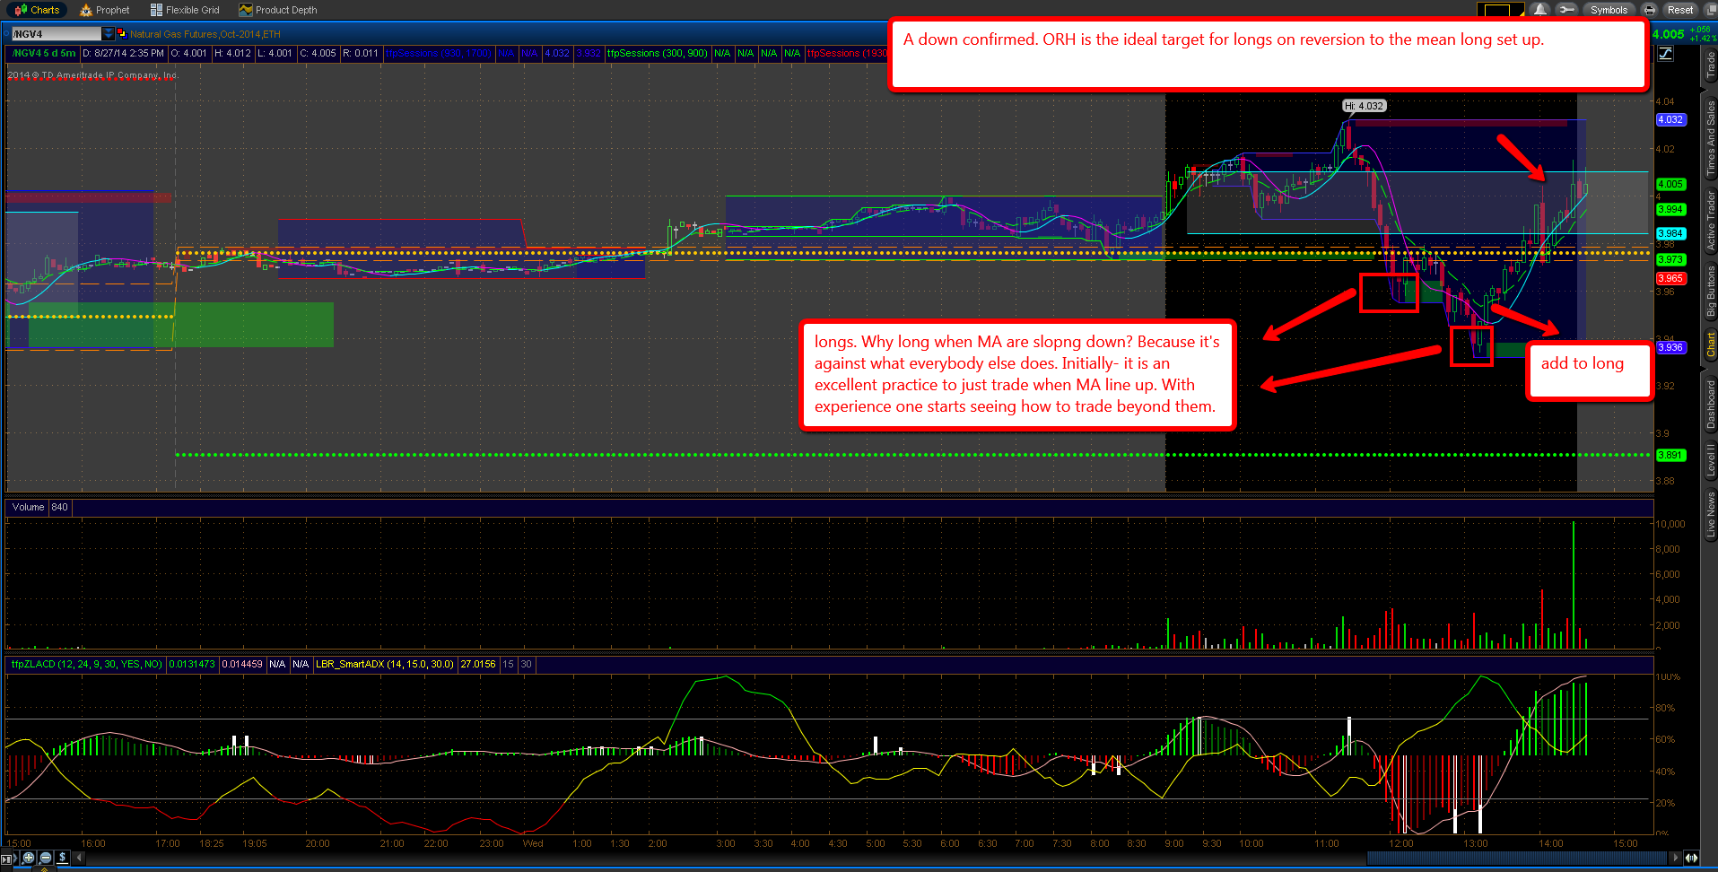Click the red-yellow-blue symbol link color icon

pos(121,33)
